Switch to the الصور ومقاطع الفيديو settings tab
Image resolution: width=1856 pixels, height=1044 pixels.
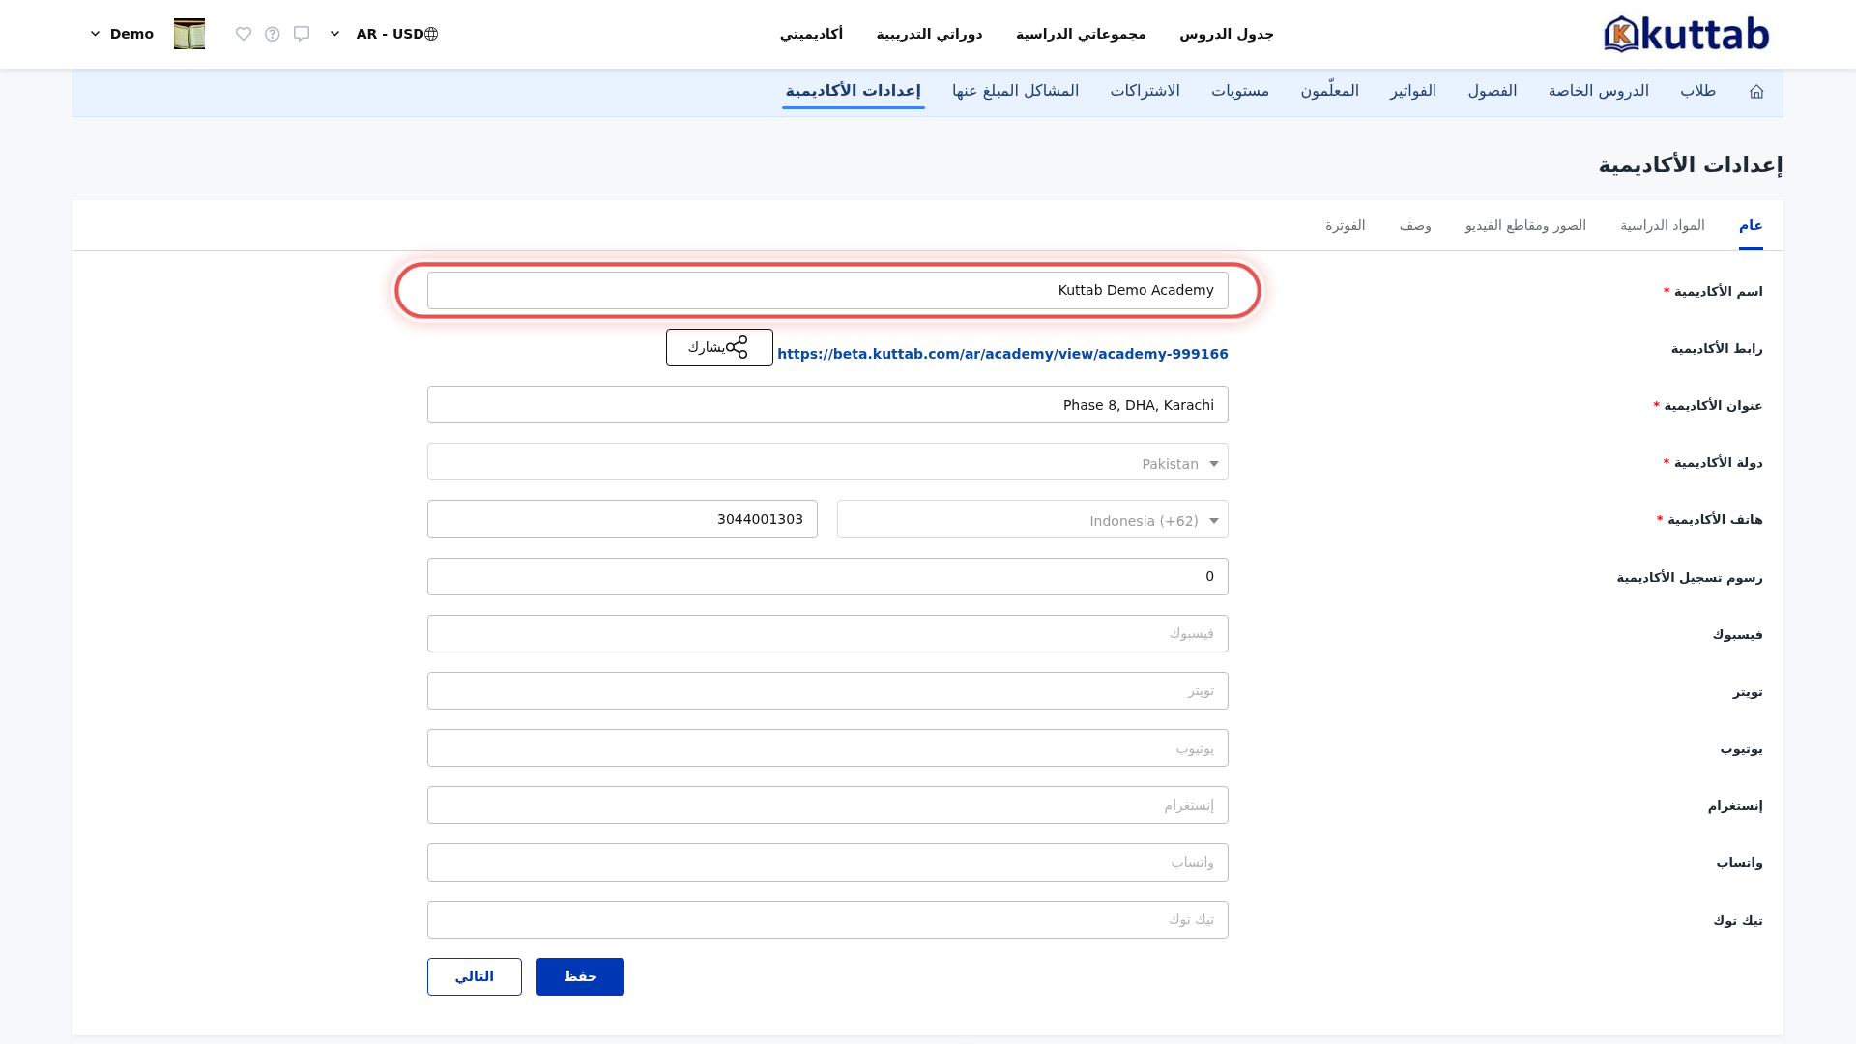[1525, 225]
